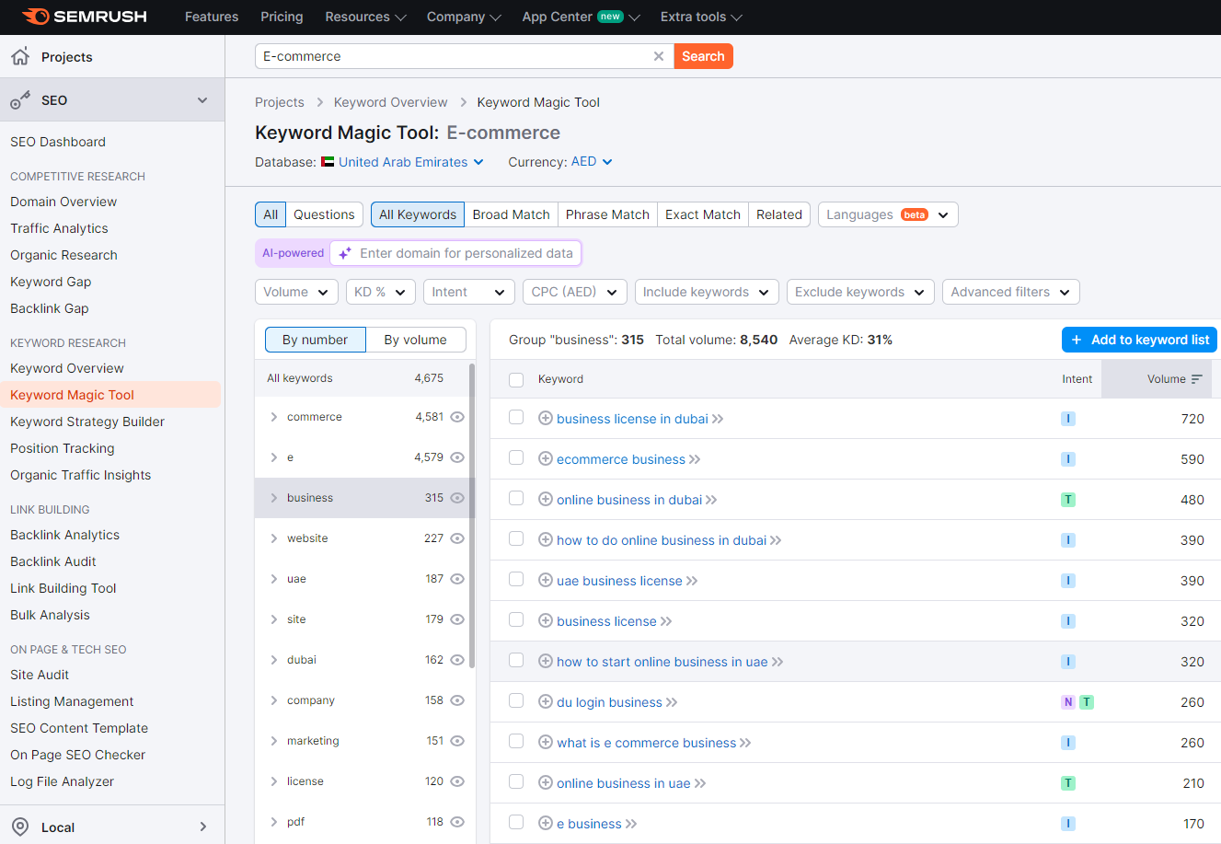Click the keyword groups panel scrollbar
This screenshot has height=844, width=1221.
pyautogui.click(x=472, y=515)
